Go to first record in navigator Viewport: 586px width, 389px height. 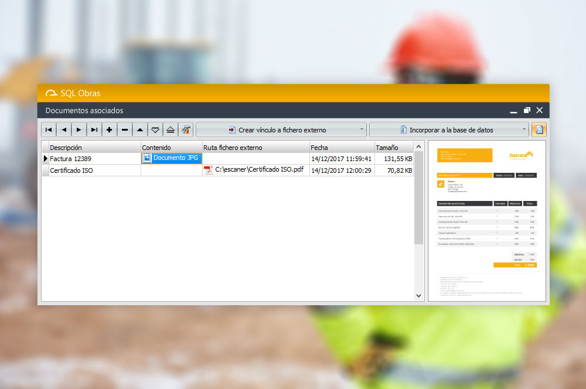49,129
